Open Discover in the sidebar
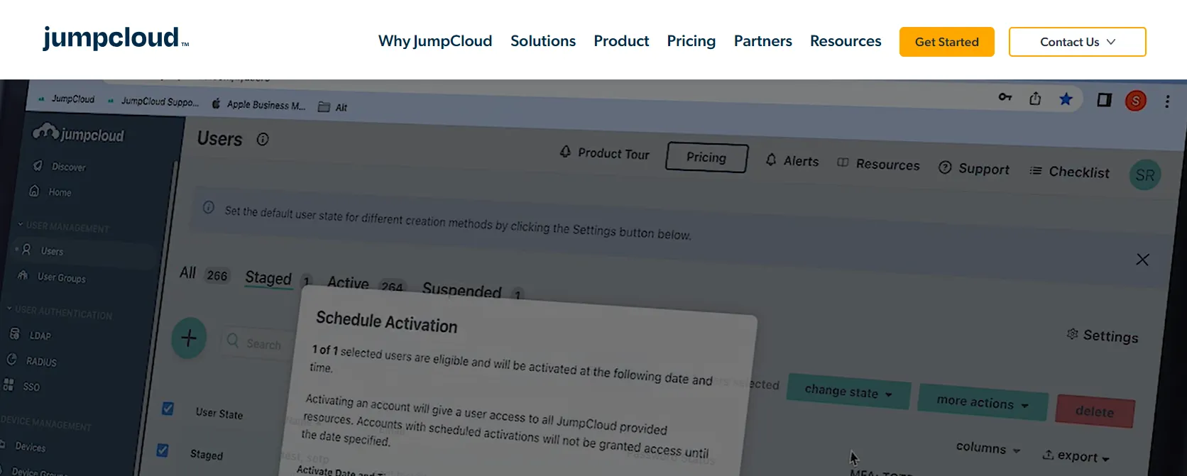The width and height of the screenshot is (1187, 476). pyautogui.click(x=60, y=167)
